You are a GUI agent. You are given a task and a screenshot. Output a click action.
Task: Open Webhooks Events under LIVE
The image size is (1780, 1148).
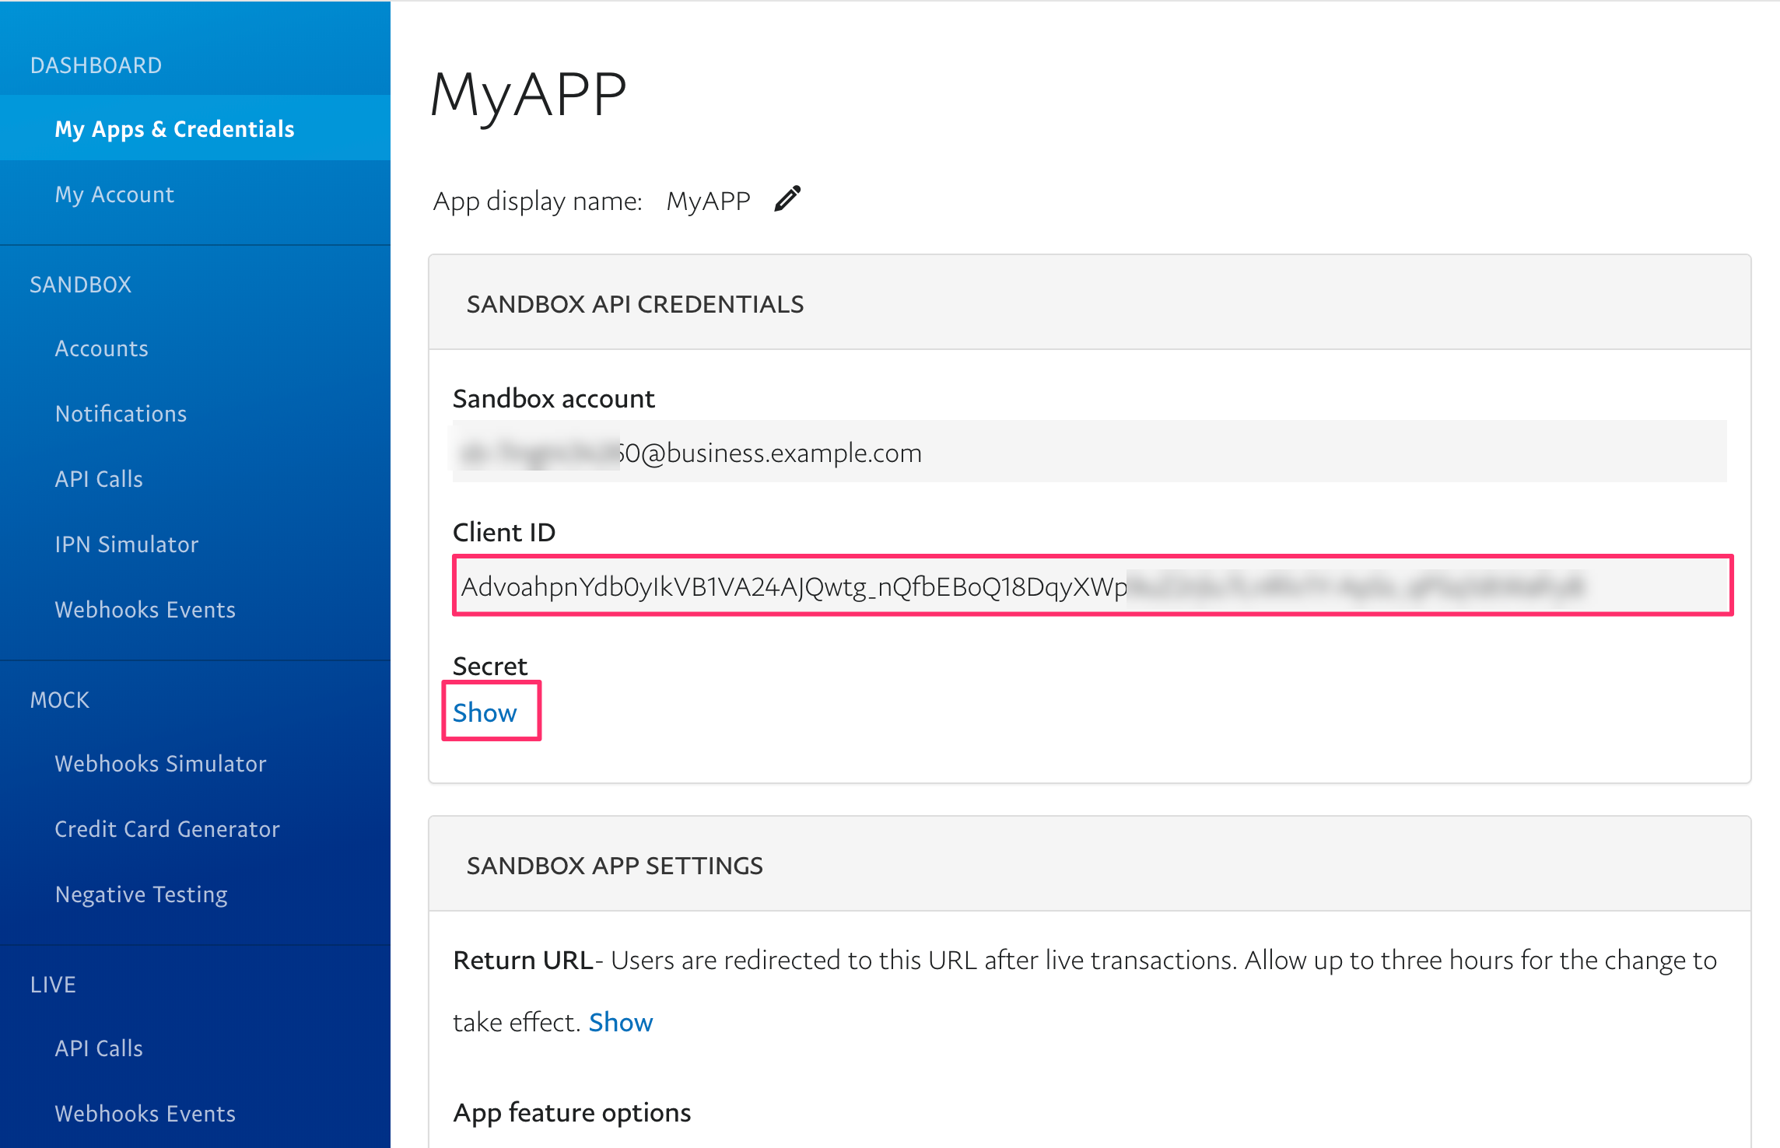tap(145, 1114)
